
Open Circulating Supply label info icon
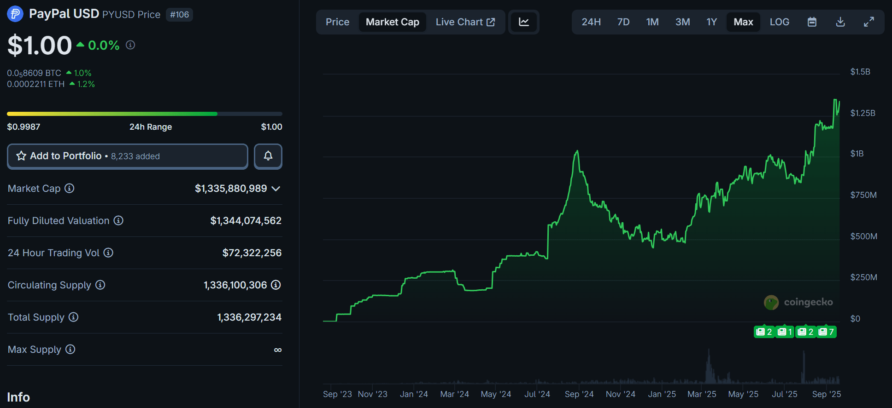tap(100, 285)
